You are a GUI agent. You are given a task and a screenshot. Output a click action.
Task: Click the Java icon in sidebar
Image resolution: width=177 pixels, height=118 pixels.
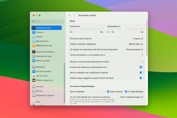click(x=34, y=101)
